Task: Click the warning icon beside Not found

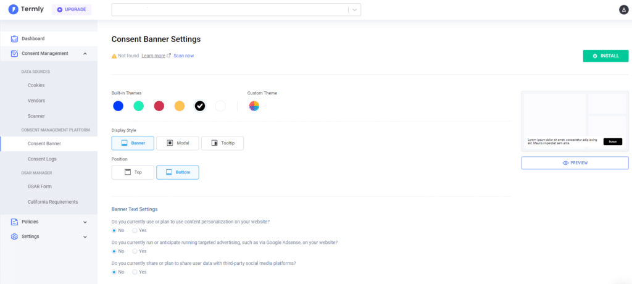Action: [114, 56]
